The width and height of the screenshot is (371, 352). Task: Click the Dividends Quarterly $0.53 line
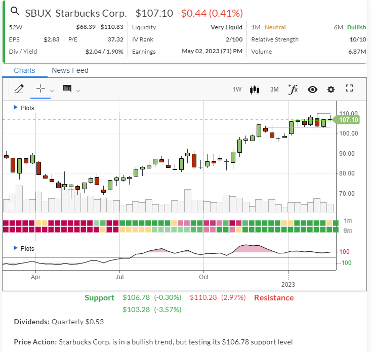pos(59,322)
